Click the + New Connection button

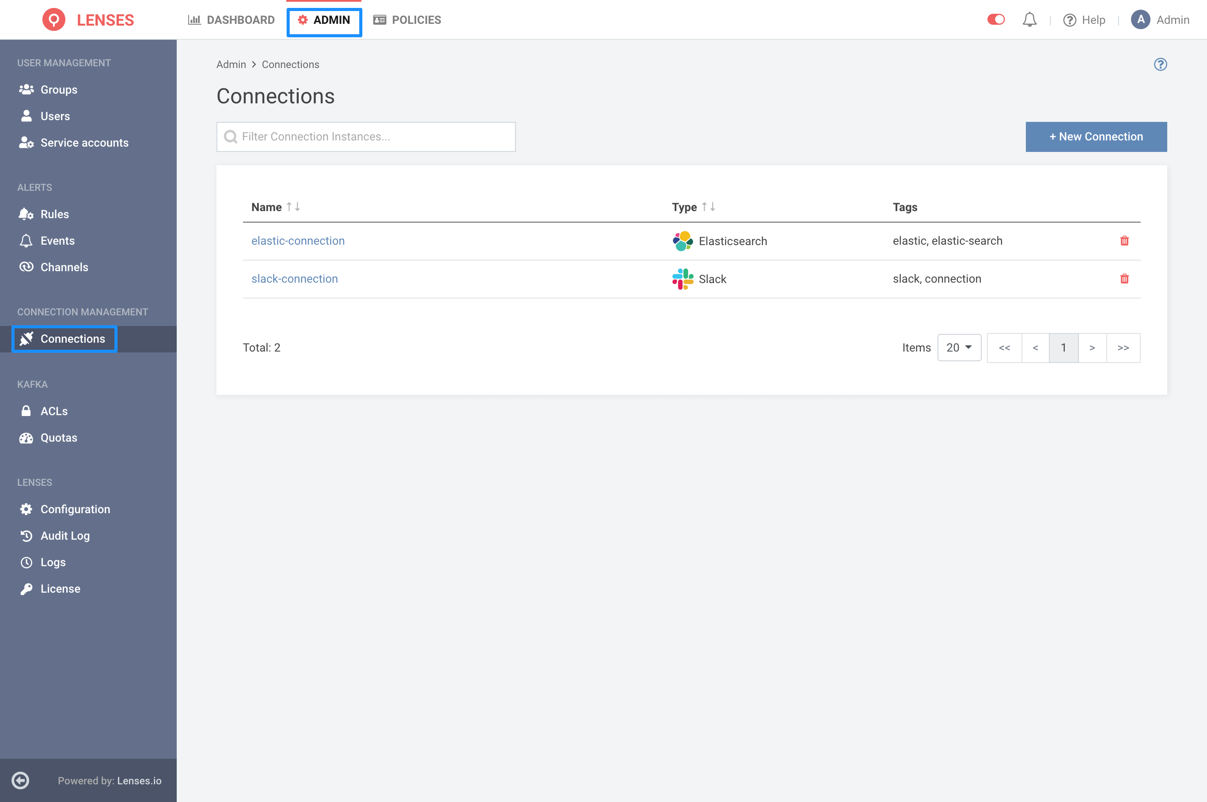coord(1096,137)
